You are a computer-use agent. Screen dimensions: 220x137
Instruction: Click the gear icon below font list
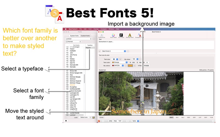(x=66, y=121)
